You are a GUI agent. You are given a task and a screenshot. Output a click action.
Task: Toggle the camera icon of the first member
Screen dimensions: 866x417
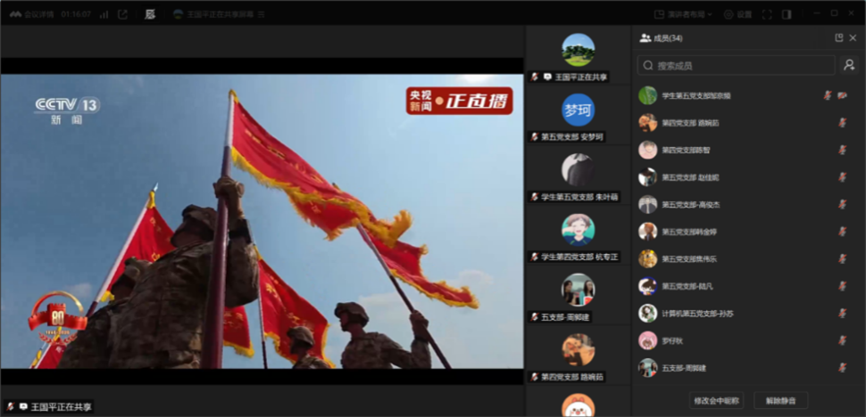[x=843, y=95]
